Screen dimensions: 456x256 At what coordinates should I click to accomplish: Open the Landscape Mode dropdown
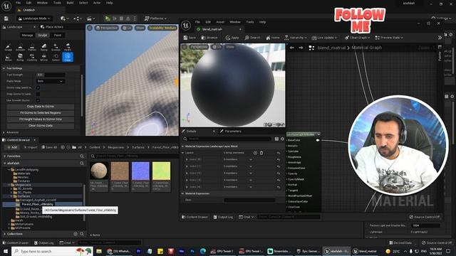(x=34, y=18)
